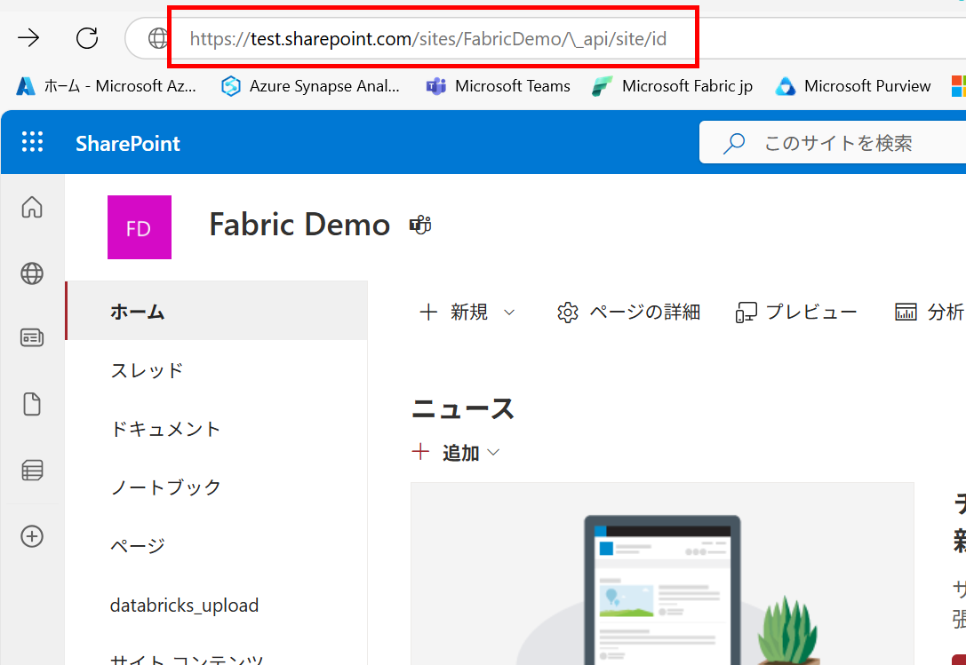966x665 pixels.
Task: Open the Home icon in app bar
Action: coord(32,207)
